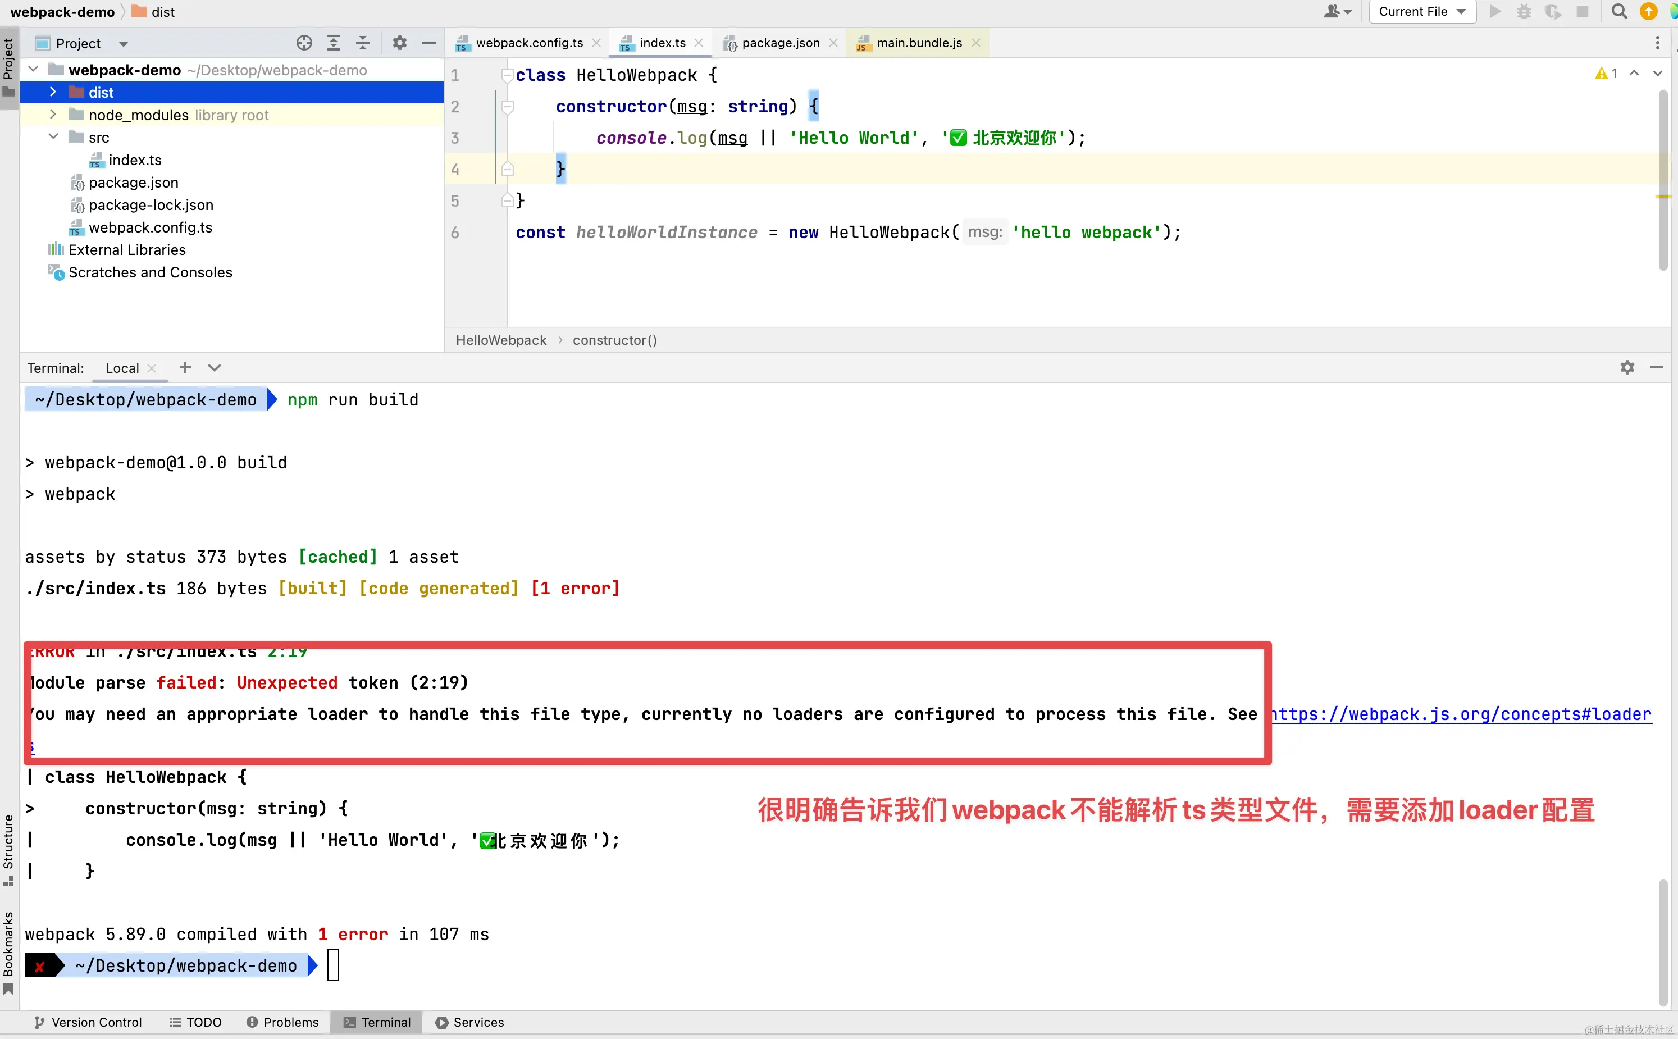Click the Stop button
Screen dimensions: 1678x1039
tap(1583, 12)
